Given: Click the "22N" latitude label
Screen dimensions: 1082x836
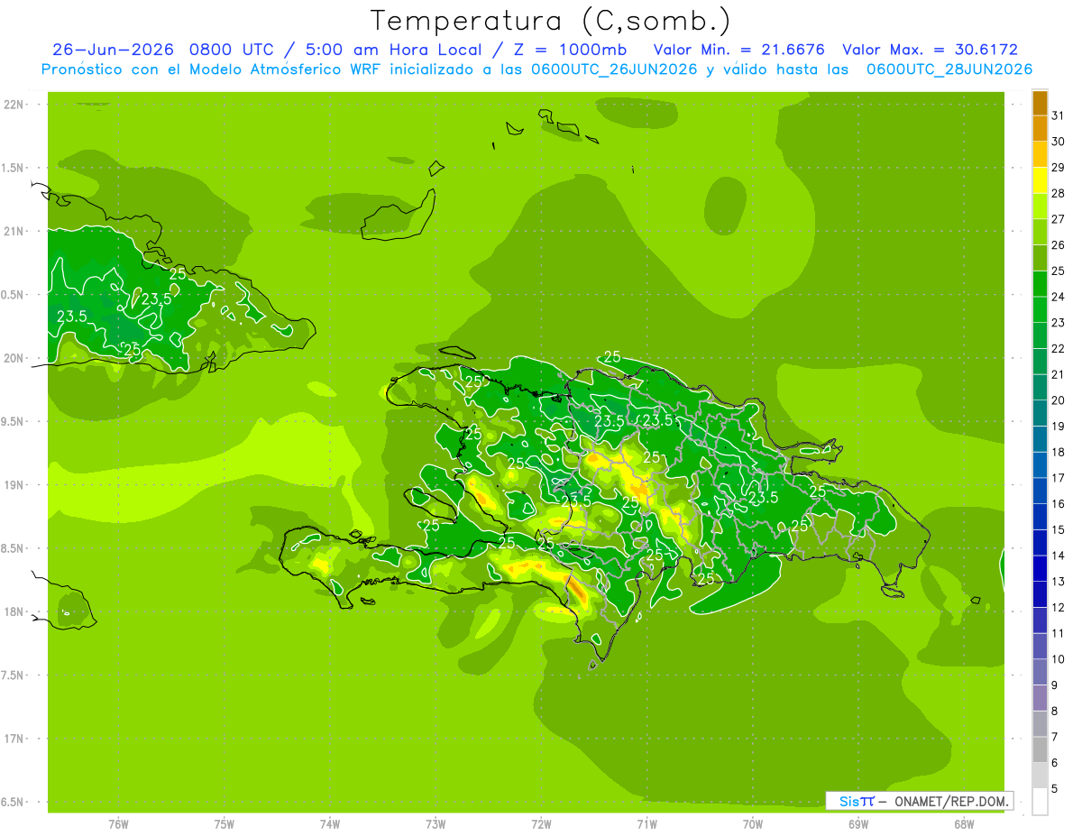Looking at the screenshot, I should tap(14, 105).
